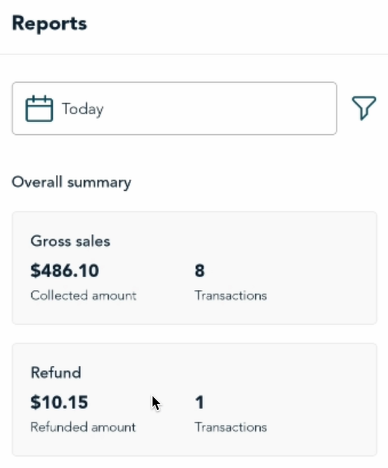Select the Refund summary card
Screen dimensions: 388x468
click(x=194, y=399)
